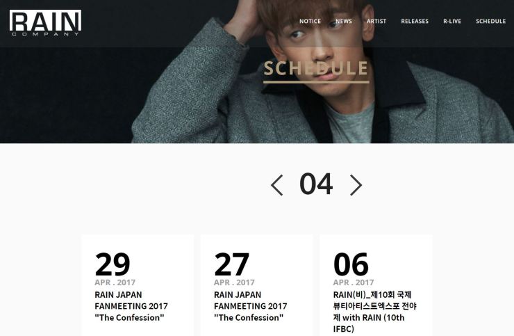Click "The Confession" title under April 29
The width and height of the screenshot is (514, 336).
129,318
